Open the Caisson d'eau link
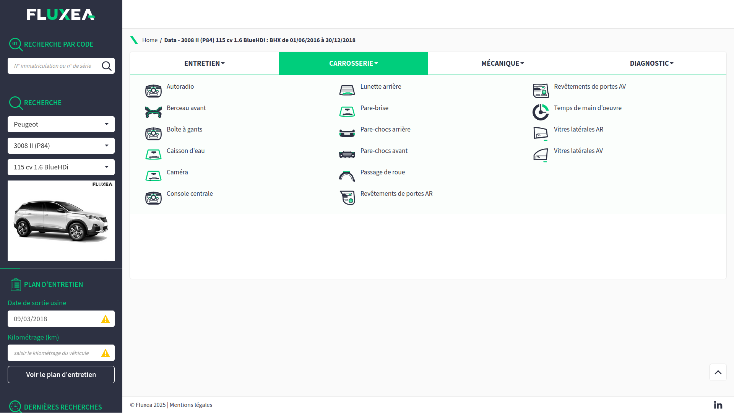Viewport: 734px width, 413px height. 185,151
